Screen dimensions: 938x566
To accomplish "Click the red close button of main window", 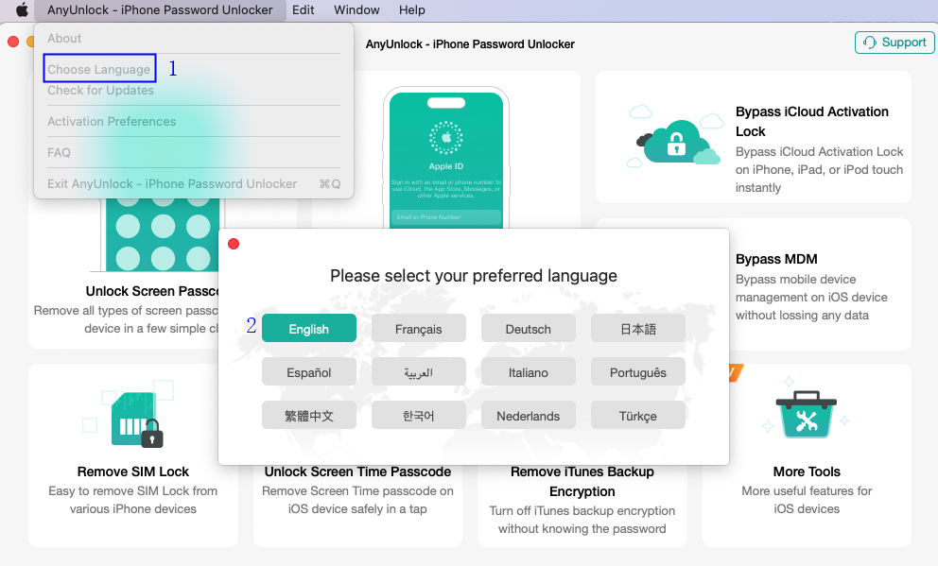I will [13, 42].
